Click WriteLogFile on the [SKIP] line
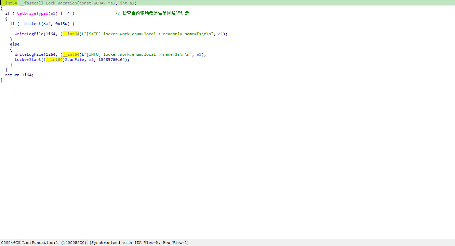This screenshot has width=455, height=246. (29, 34)
